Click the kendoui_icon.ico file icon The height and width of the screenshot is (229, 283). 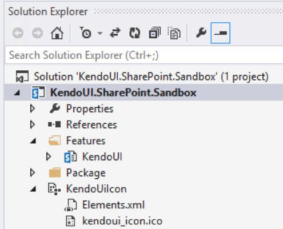70,221
